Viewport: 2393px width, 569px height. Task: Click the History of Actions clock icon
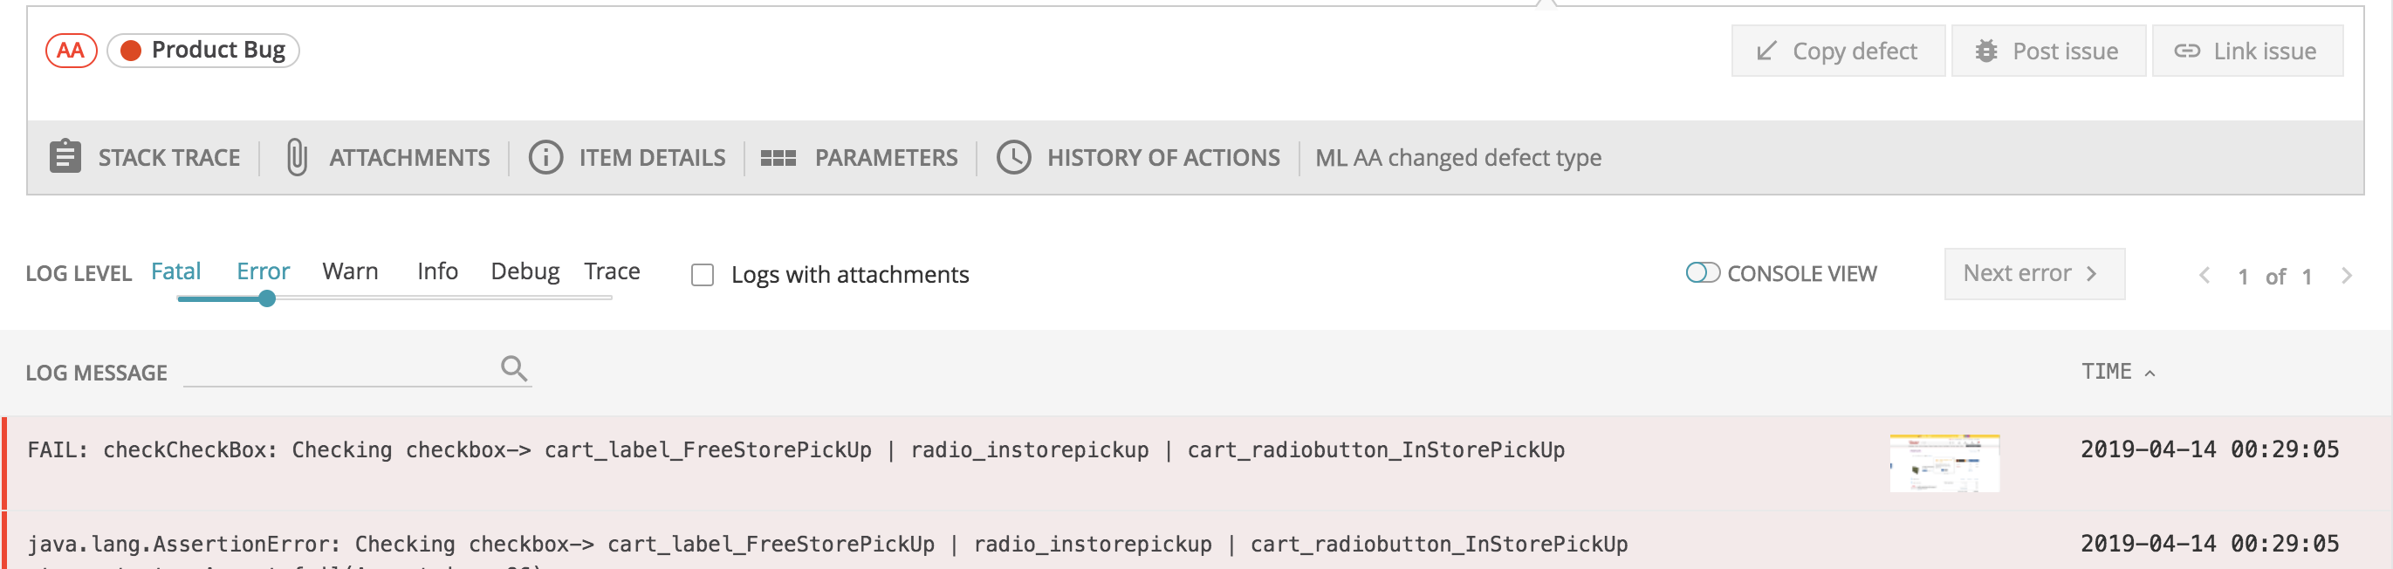1013,157
